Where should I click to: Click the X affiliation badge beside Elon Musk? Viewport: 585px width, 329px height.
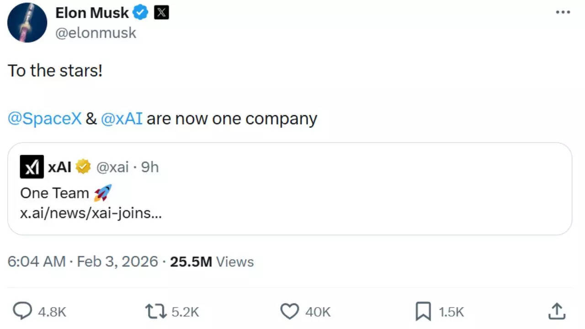click(161, 13)
